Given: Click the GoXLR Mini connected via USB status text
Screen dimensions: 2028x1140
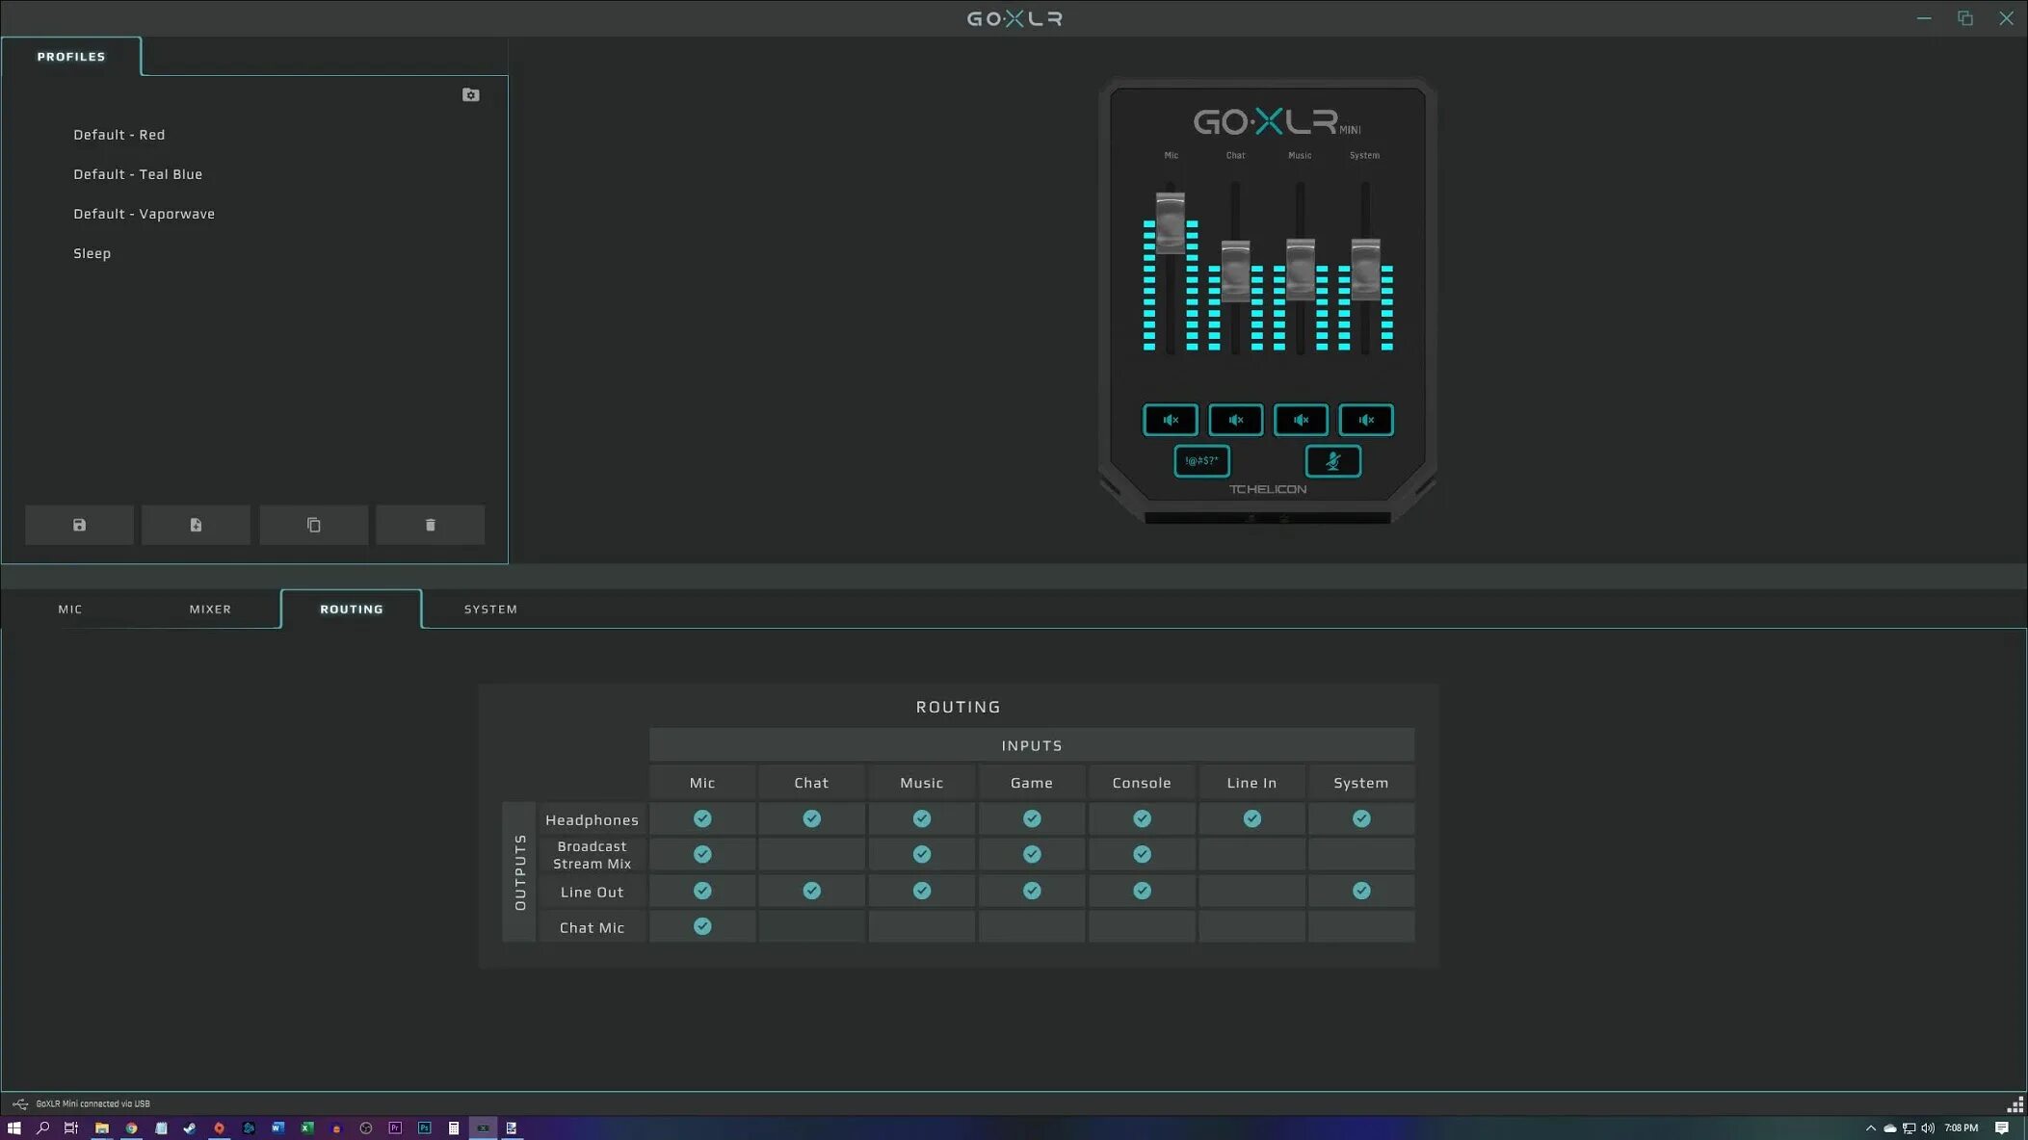Looking at the screenshot, I should (x=92, y=1102).
